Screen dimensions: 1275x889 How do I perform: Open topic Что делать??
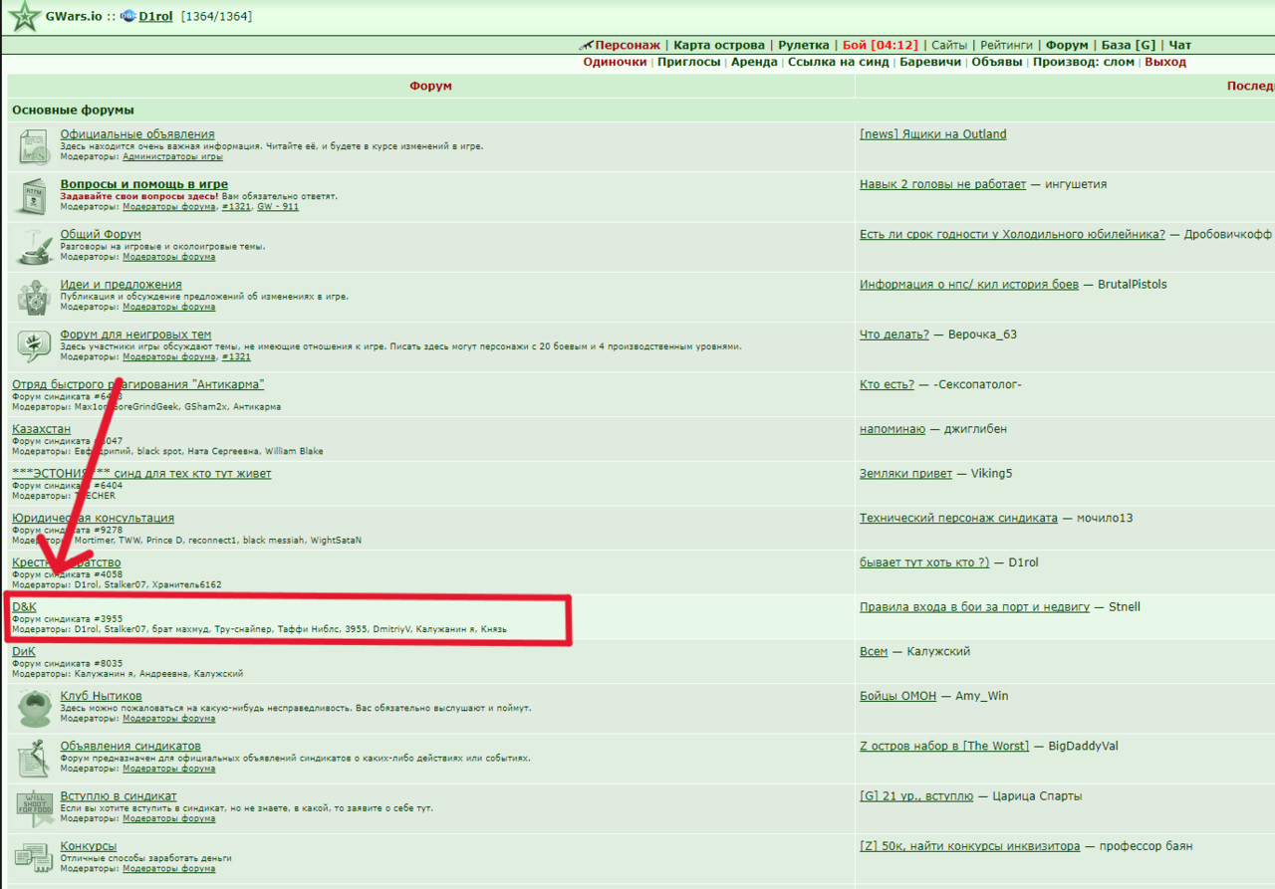pos(894,333)
